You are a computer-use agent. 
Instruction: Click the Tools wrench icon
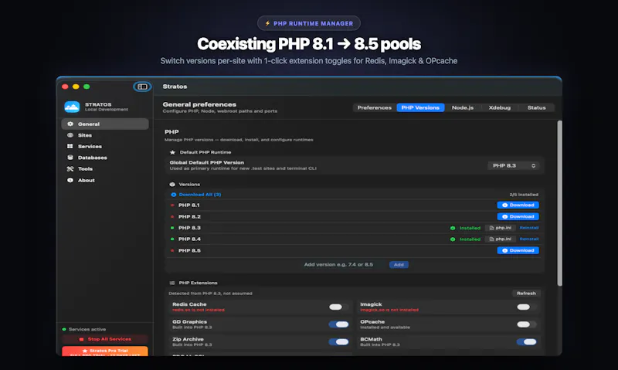[70, 168]
